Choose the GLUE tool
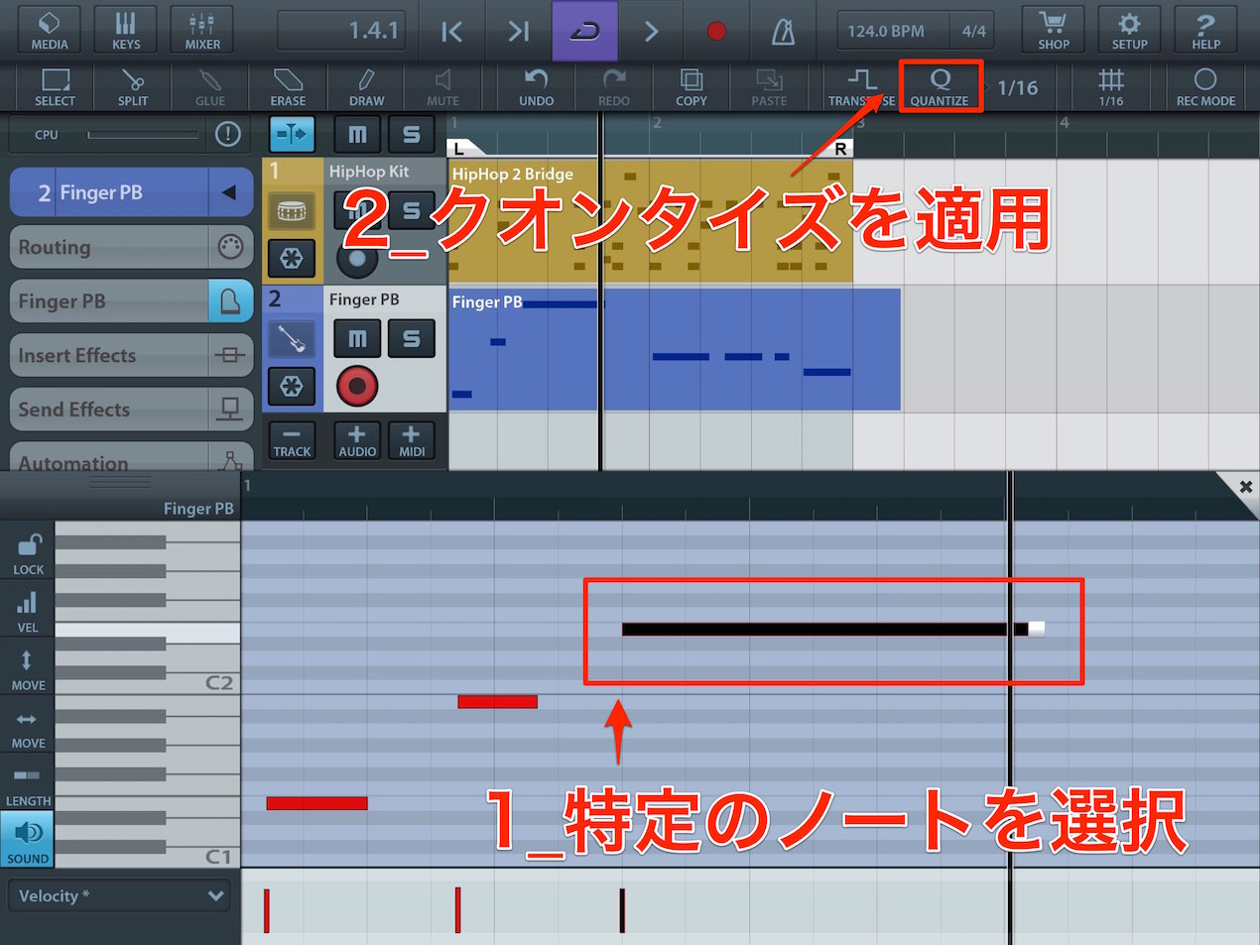Viewport: 1260px width, 945px height. click(209, 87)
